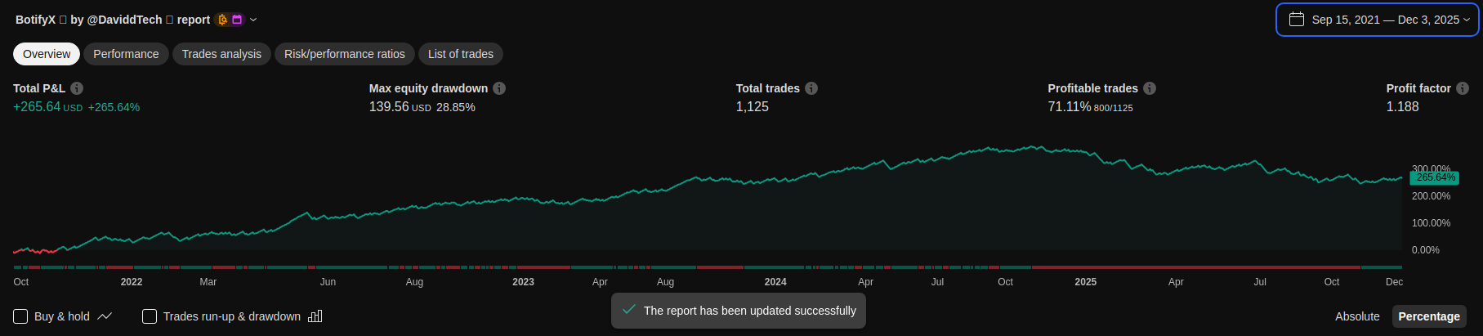This screenshot has width=1483, height=336.
Task: Open the Performance tab
Action: pos(126,54)
